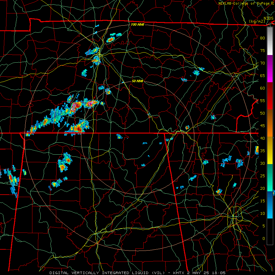Screen dimensions: 275x275
Task: Click the legend value 55
Action: pyautogui.click(x=262, y=101)
